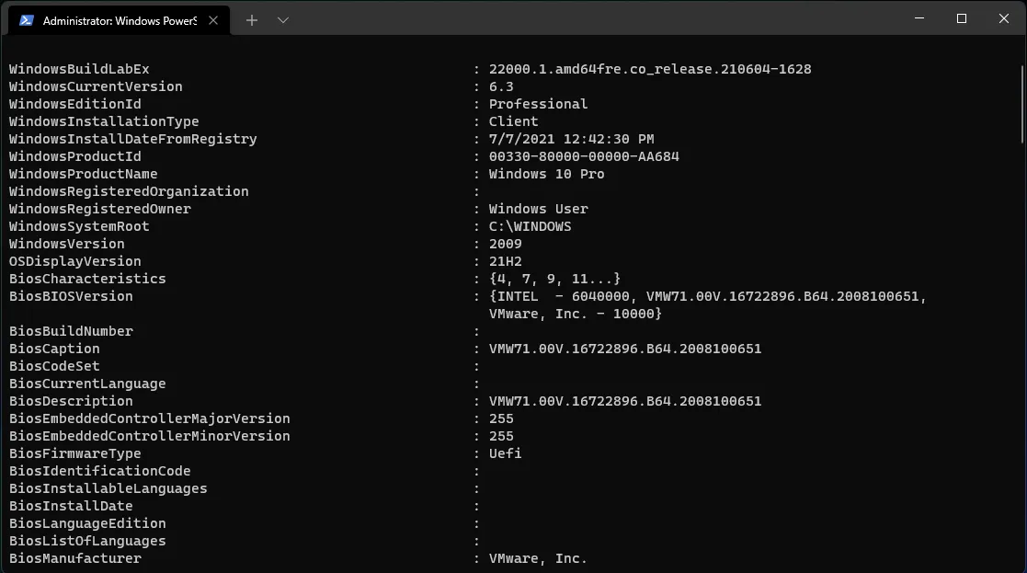Click the OSDisplayVersion value 21H2
1027x573 pixels.
pos(505,261)
